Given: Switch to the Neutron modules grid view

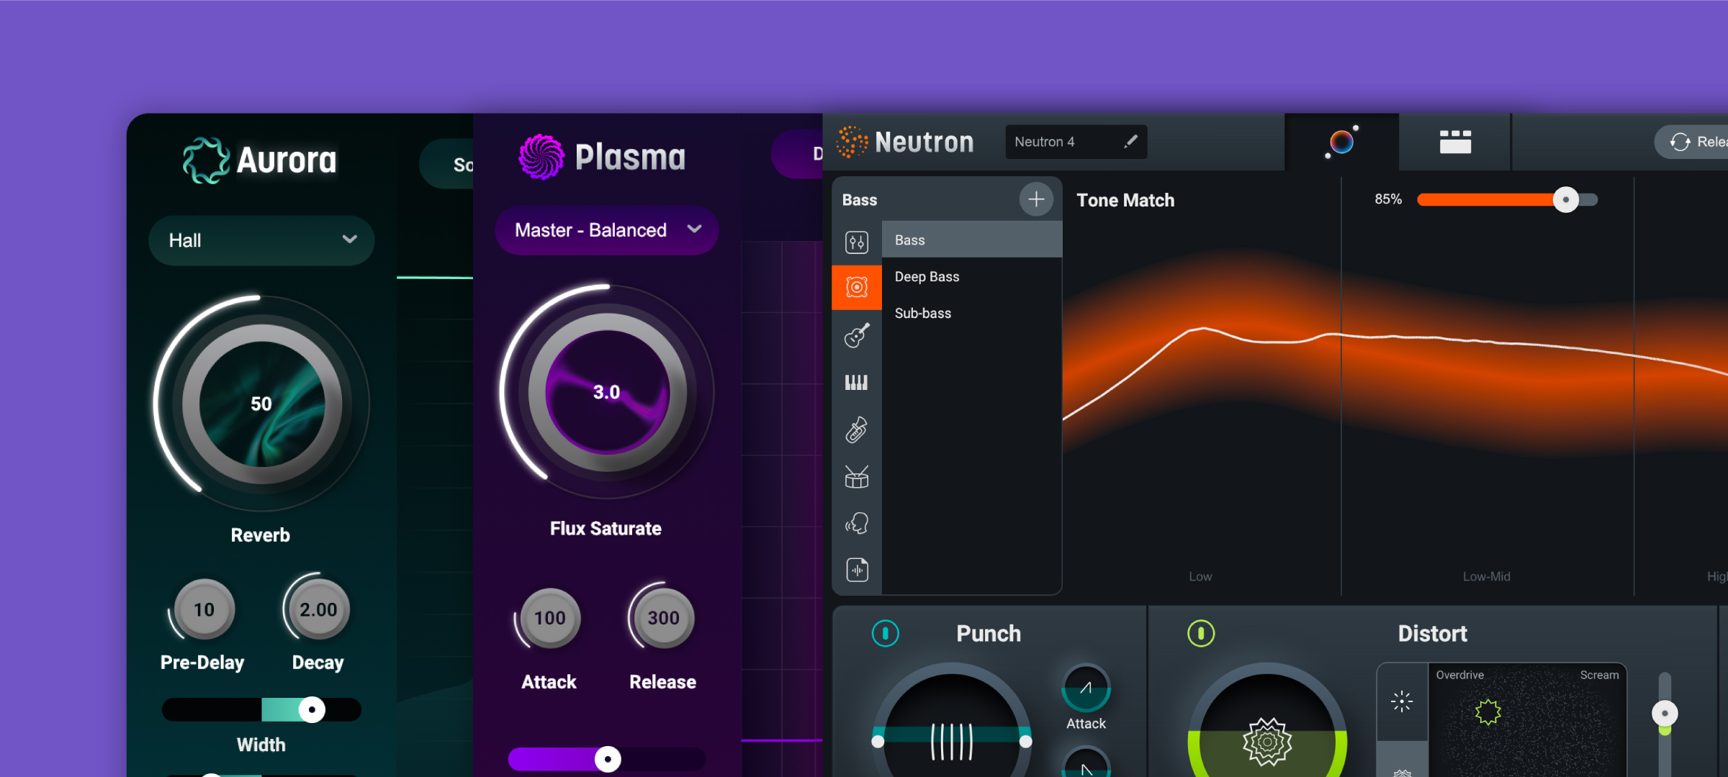Looking at the screenshot, I should click(1455, 142).
